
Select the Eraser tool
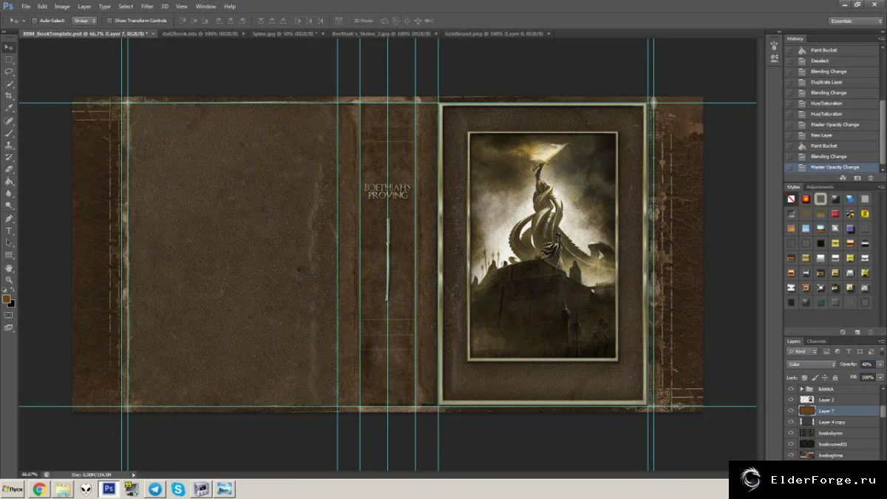pyautogui.click(x=9, y=169)
